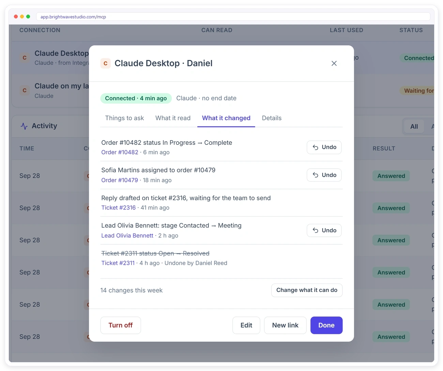The image size is (443, 371).
Task: Undo Sofia Martins assignment to order #10479
Action: pos(324,175)
